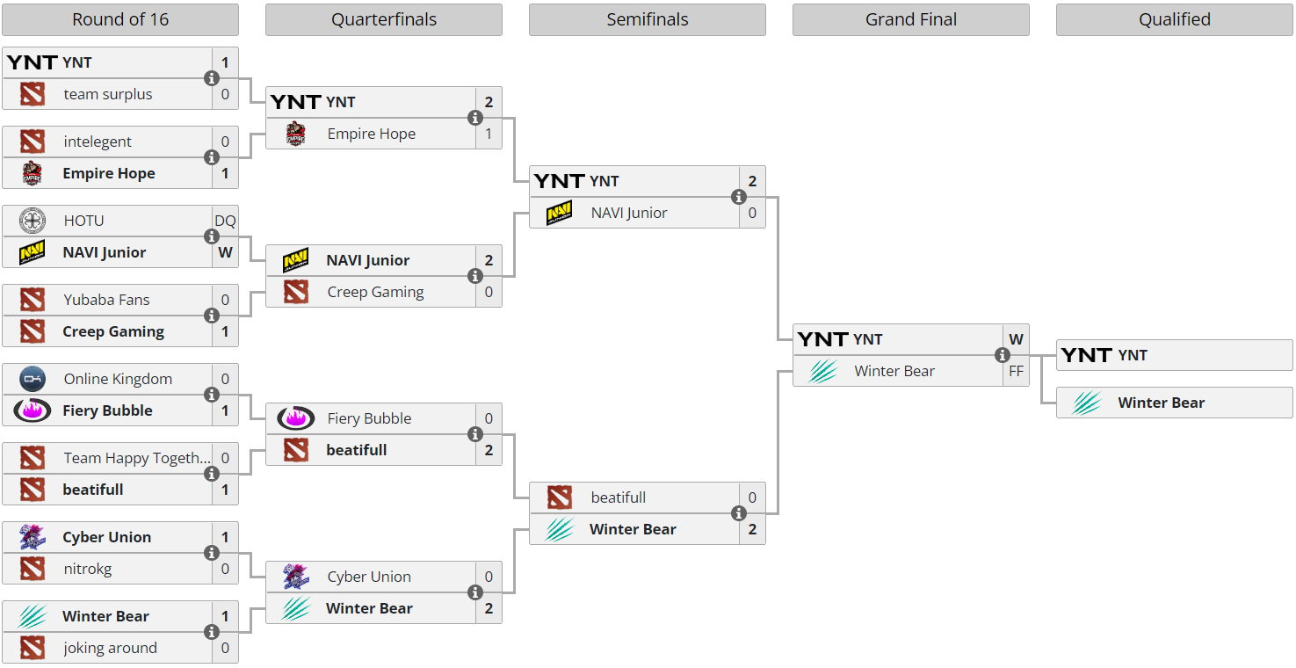Expand info for Yubaba Fans vs Creep Gaming
The height and width of the screenshot is (668, 1296).
[x=212, y=316]
